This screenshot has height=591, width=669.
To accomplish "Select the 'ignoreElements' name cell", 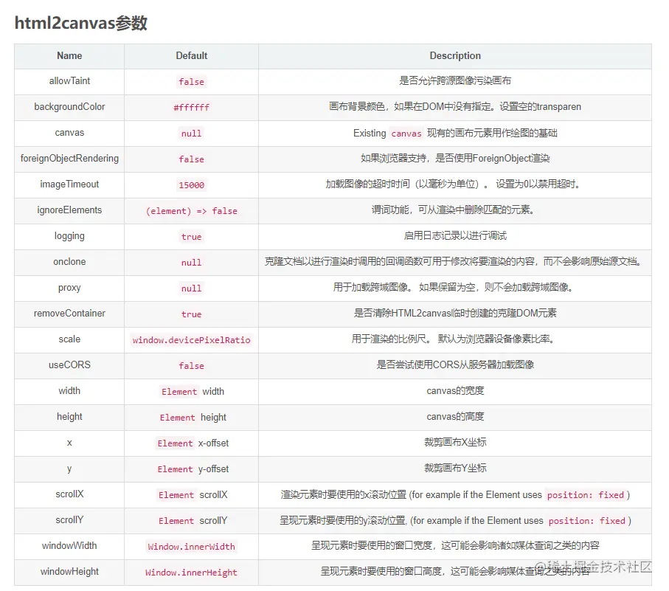I will pos(69,210).
